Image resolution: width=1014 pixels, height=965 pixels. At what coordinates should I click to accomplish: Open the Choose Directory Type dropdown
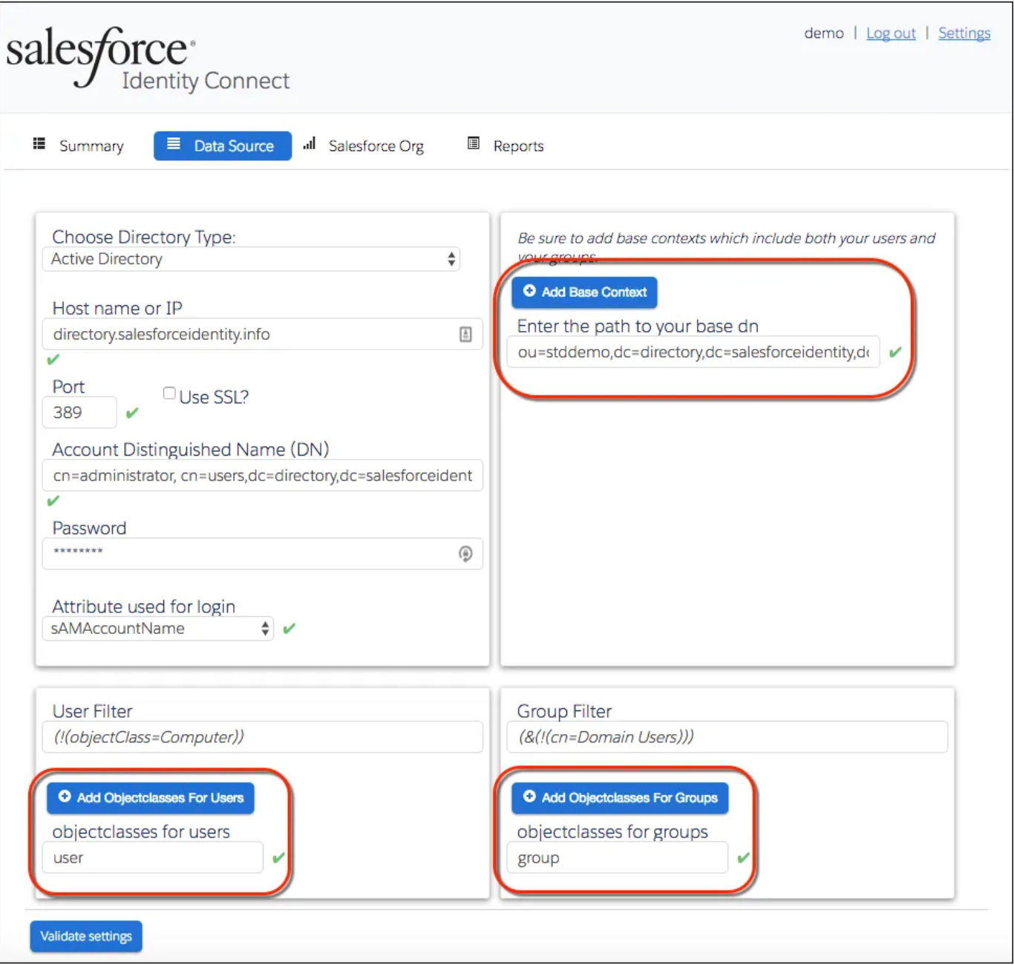coord(251,259)
